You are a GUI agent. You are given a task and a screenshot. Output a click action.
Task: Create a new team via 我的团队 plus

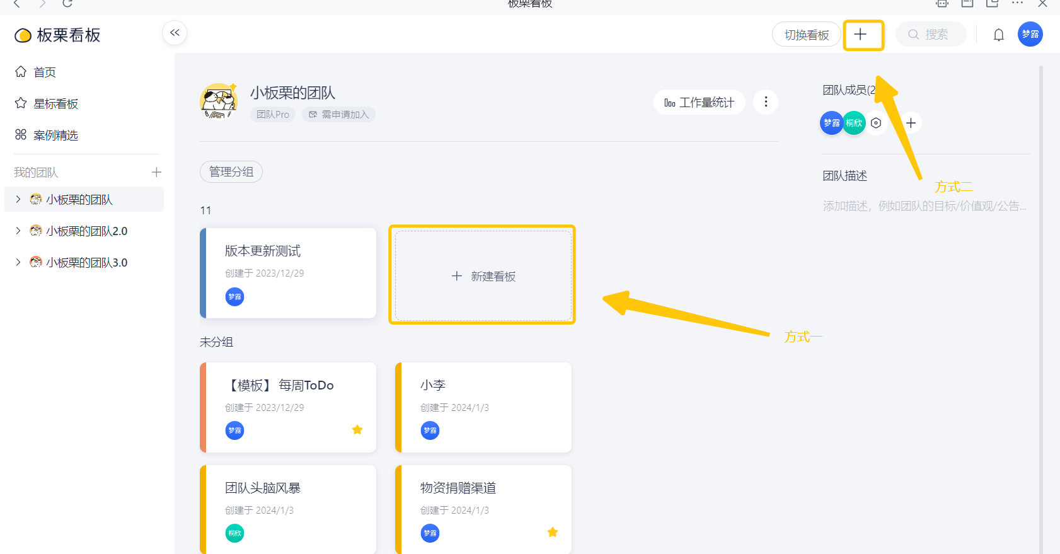(156, 172)
